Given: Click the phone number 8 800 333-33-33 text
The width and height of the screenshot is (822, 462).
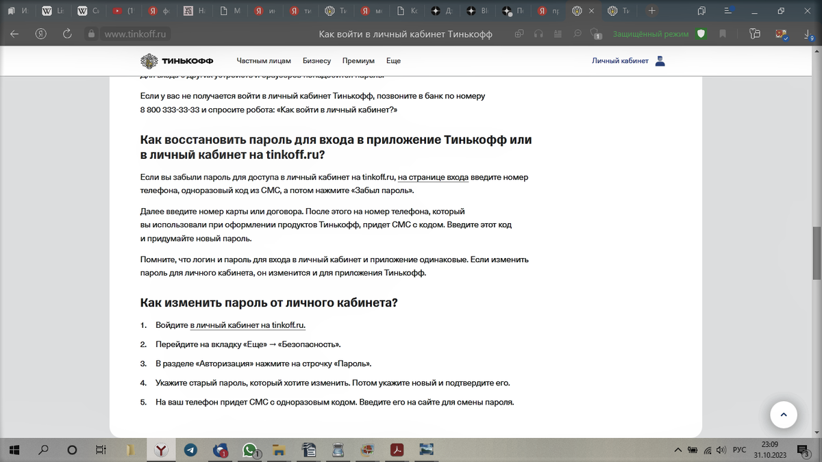Looking at the screenshot, I should [170, 110].
